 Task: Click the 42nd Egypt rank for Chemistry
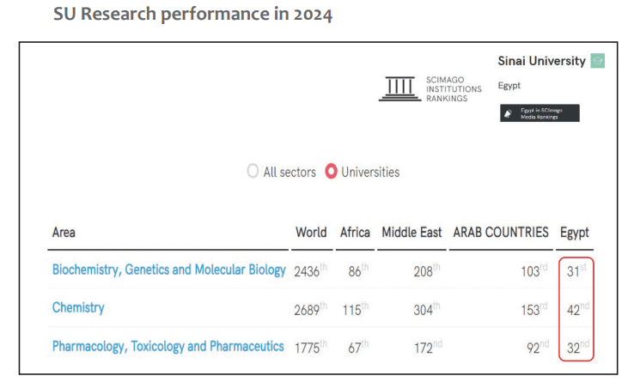point(578,309)
